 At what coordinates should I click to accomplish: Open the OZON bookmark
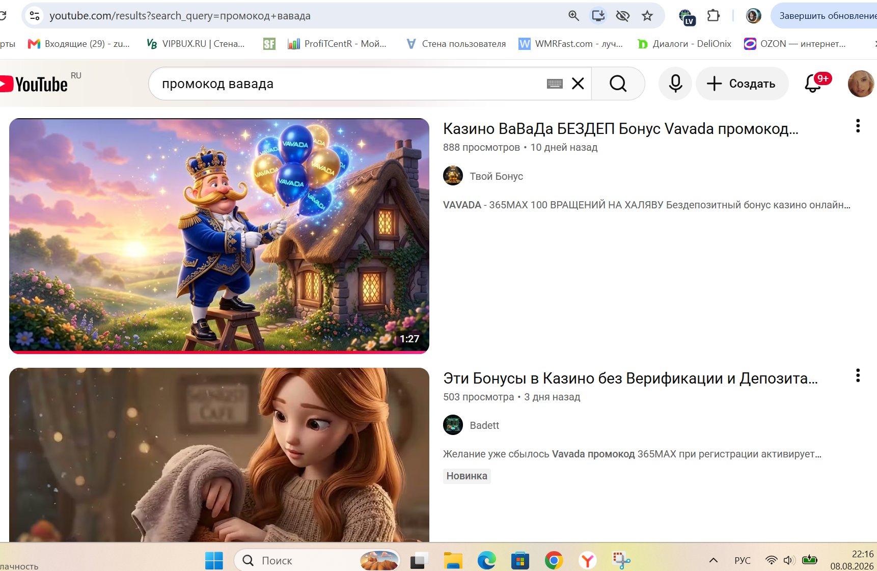point(795,44)
